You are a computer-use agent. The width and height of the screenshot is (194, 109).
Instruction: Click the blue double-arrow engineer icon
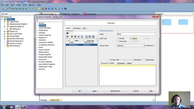(x=49, y=9)
